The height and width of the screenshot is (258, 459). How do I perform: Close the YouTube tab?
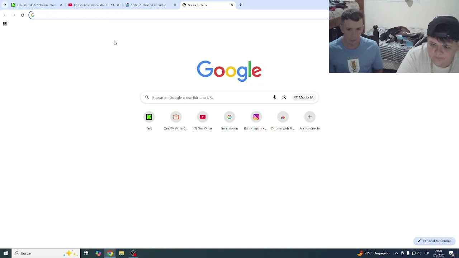(x=118, y=5)
